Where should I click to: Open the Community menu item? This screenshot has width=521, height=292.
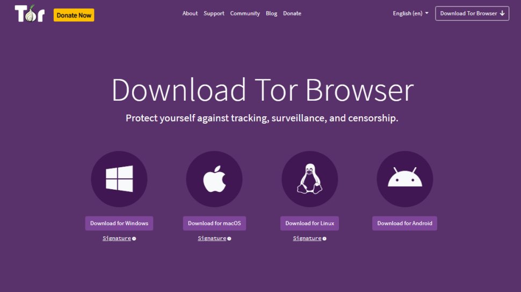[245, 13]
